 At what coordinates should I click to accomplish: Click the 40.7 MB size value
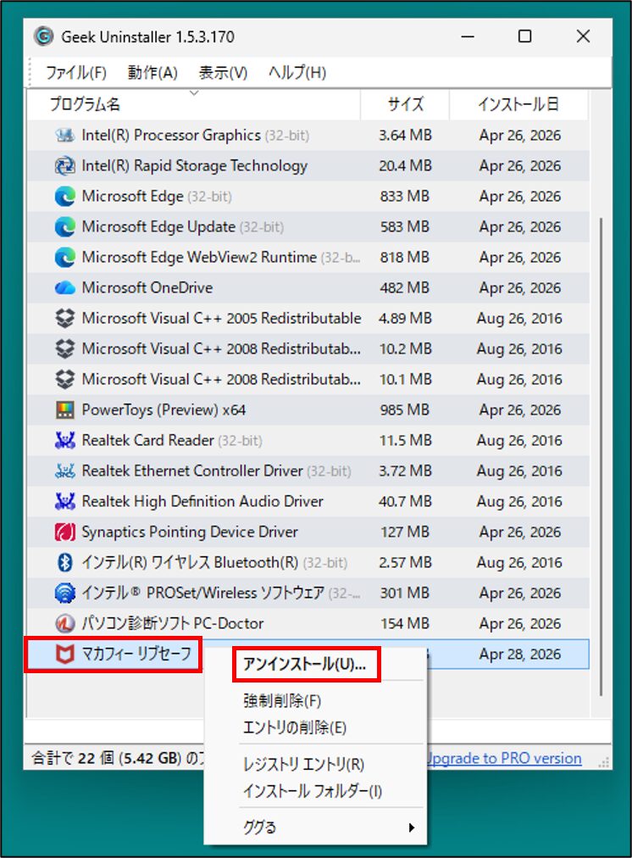[x=405, y=501]
